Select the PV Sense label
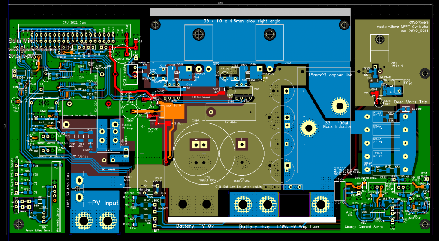Viewport: 439px width, 241px height. [x=80, y=156]
